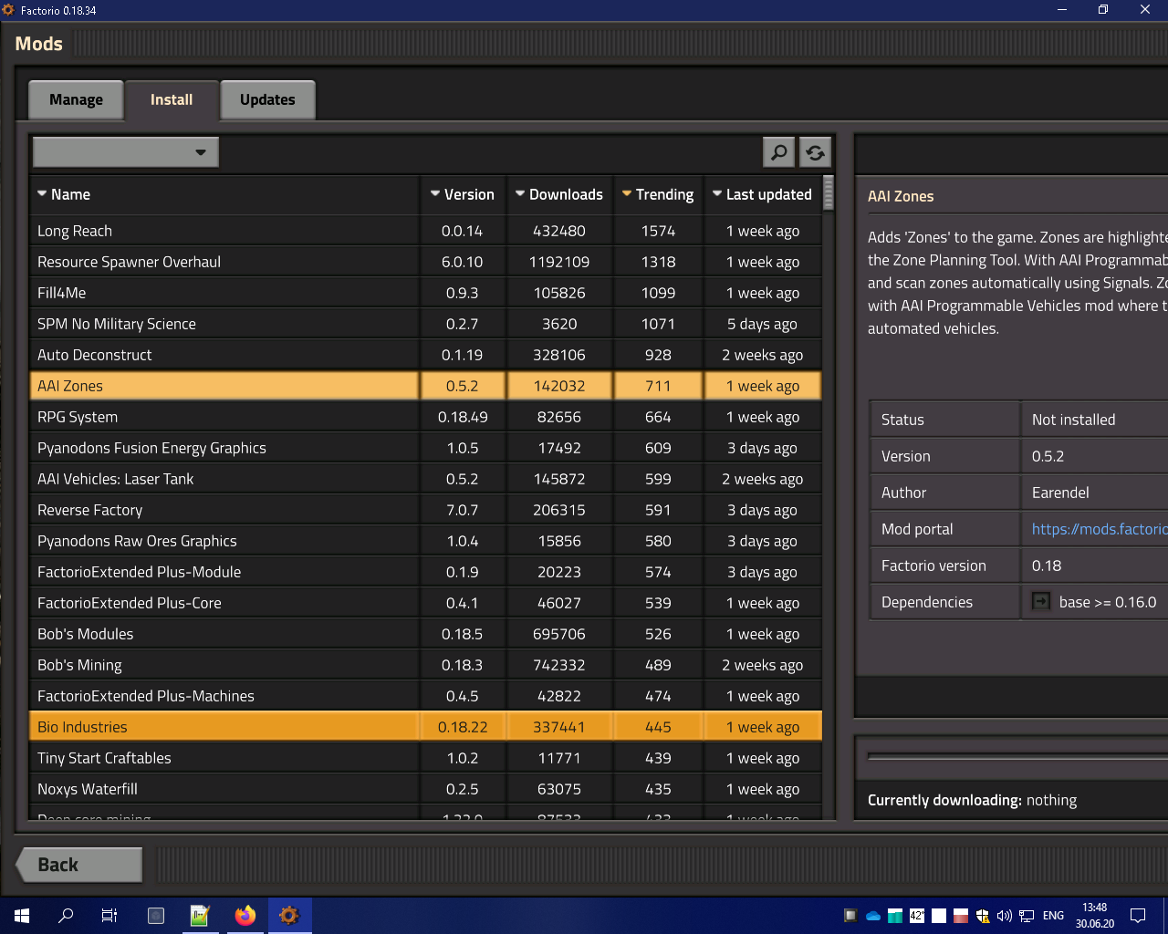Open the network tray icon

1027,916
